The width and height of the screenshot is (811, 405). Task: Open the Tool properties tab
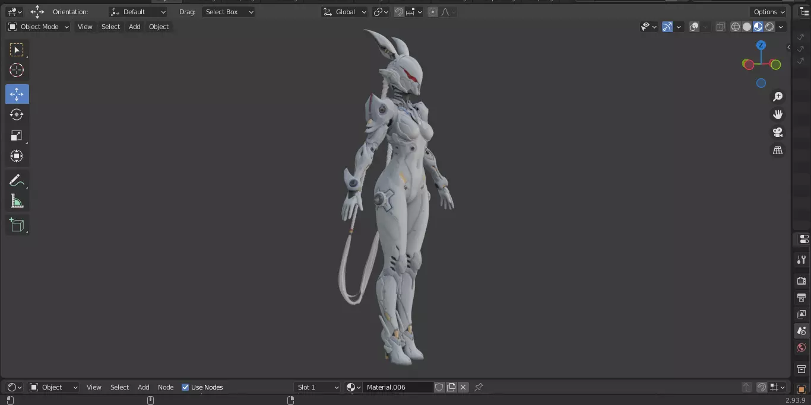[x=802, y=260]
